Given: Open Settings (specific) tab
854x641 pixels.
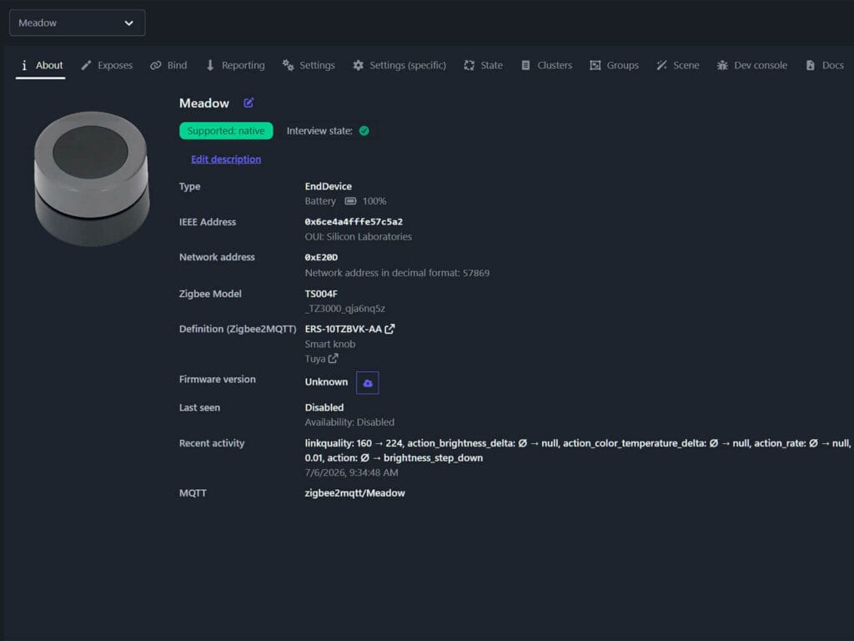Looking at the screenshot, I should (399, 65).
